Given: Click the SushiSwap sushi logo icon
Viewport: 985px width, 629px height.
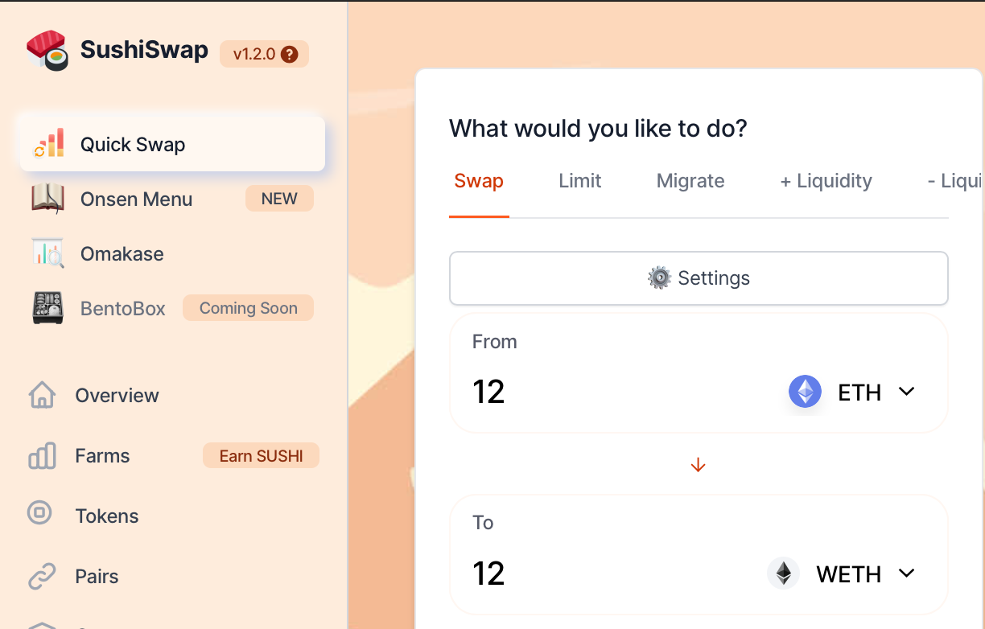Looking at the screenshot, I should 47,51.
